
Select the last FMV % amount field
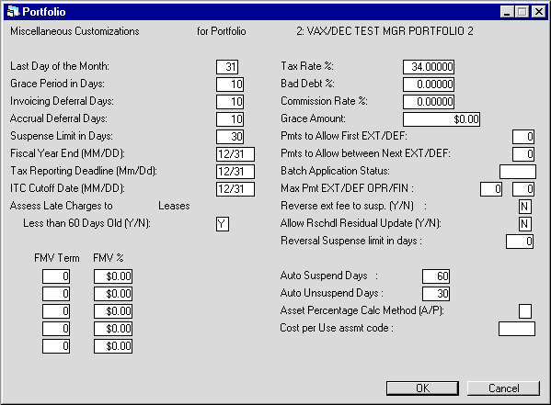pos(113,346)
